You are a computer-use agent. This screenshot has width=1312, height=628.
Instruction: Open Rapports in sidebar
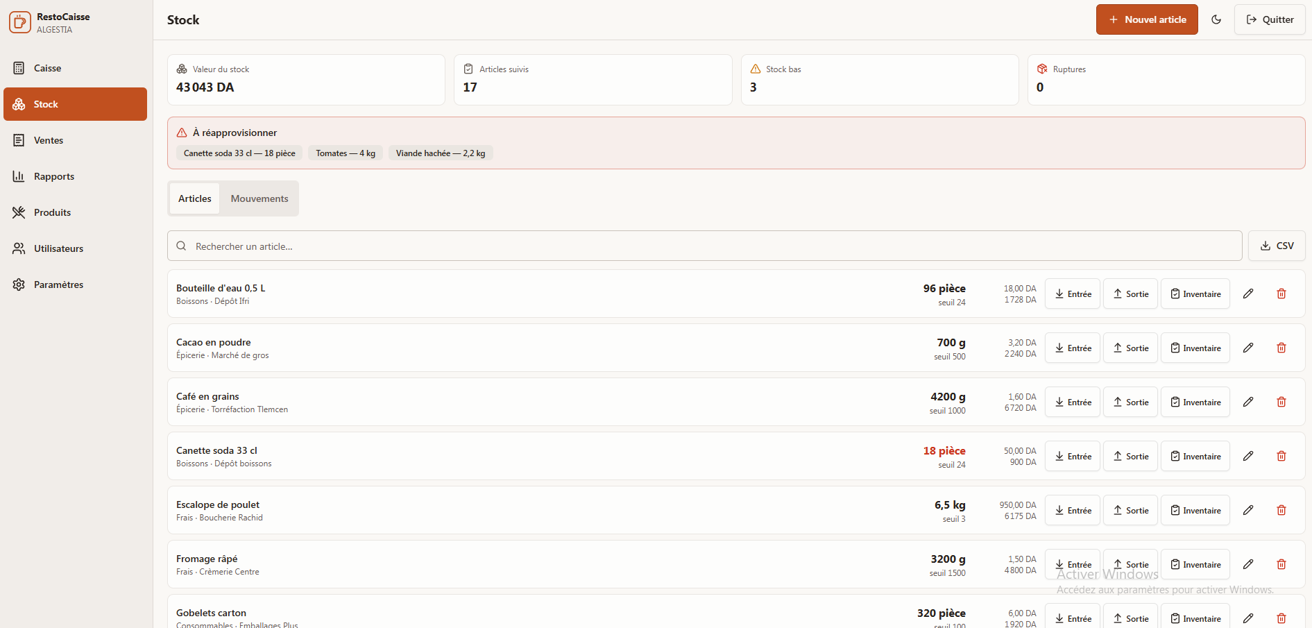(75, 176)
